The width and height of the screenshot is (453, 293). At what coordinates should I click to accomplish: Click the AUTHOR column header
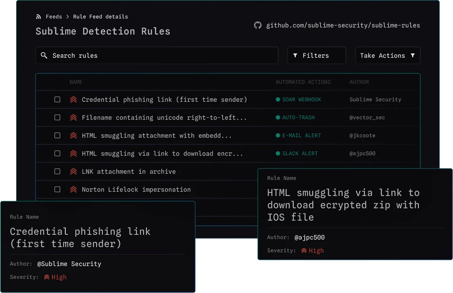point(359,82)
